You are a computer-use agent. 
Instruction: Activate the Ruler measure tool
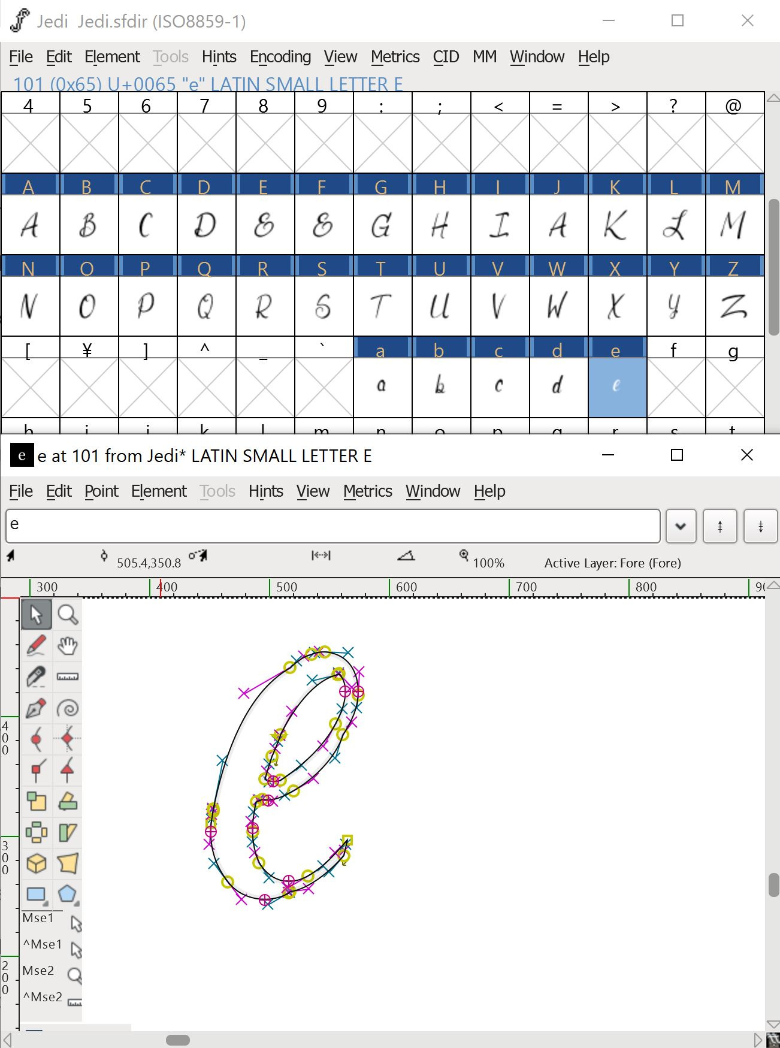click(x=68, y=677)
